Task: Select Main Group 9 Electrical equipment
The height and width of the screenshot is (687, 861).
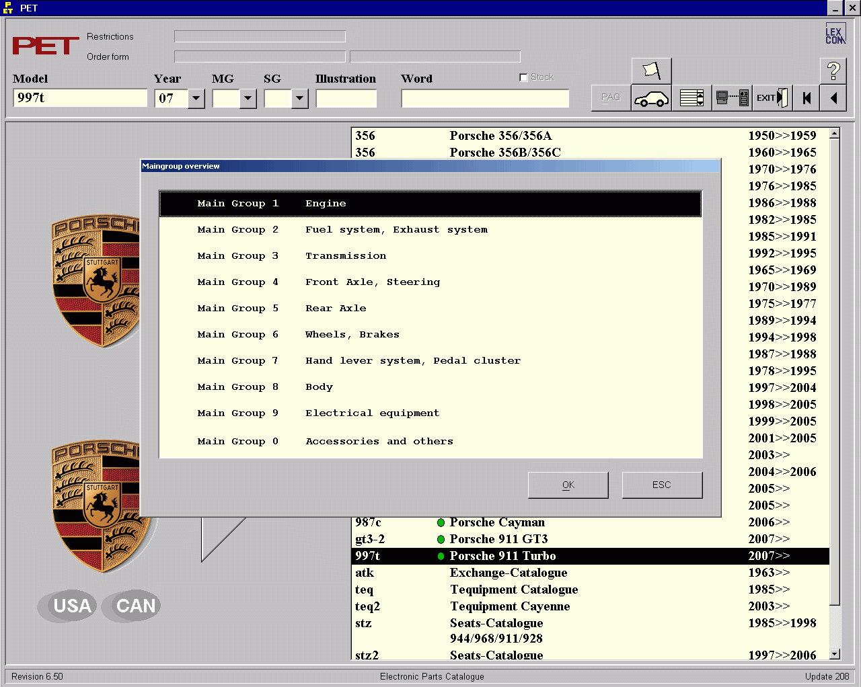Action: point(430,413)
